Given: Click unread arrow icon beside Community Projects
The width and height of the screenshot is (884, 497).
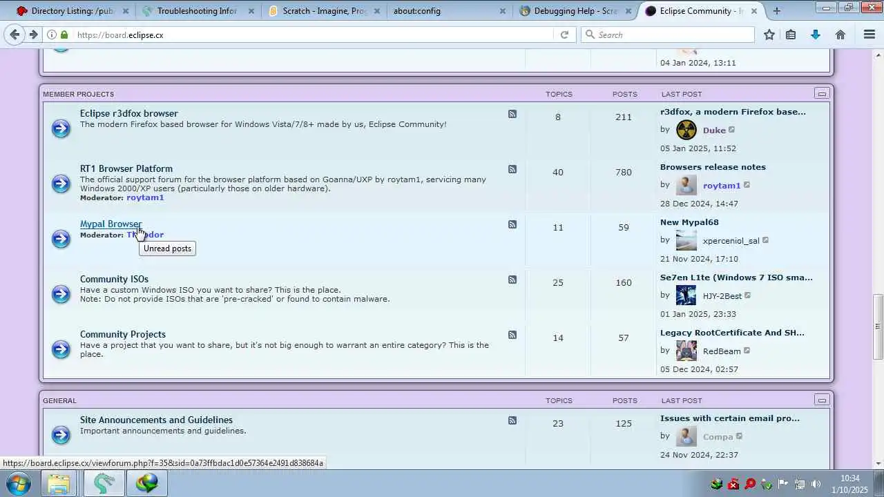Looking at the screenshot, I should pyautogui.click(x=61, y=349).
